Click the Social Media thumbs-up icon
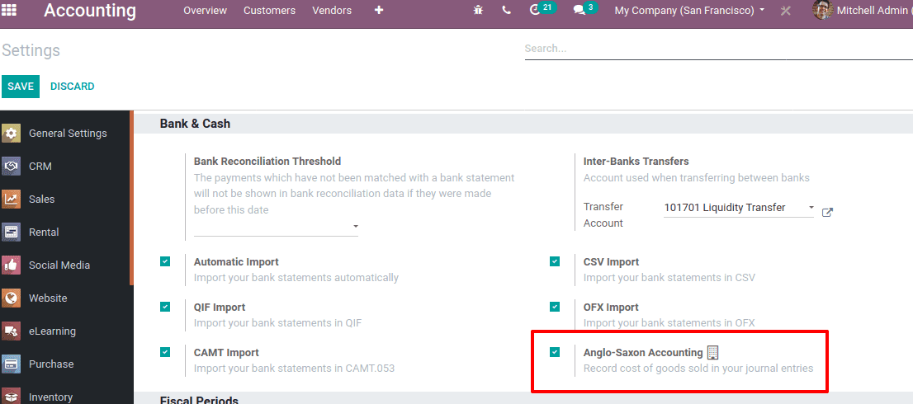The width and height of the screenshot is (913, 404). (x=11, y=265)
